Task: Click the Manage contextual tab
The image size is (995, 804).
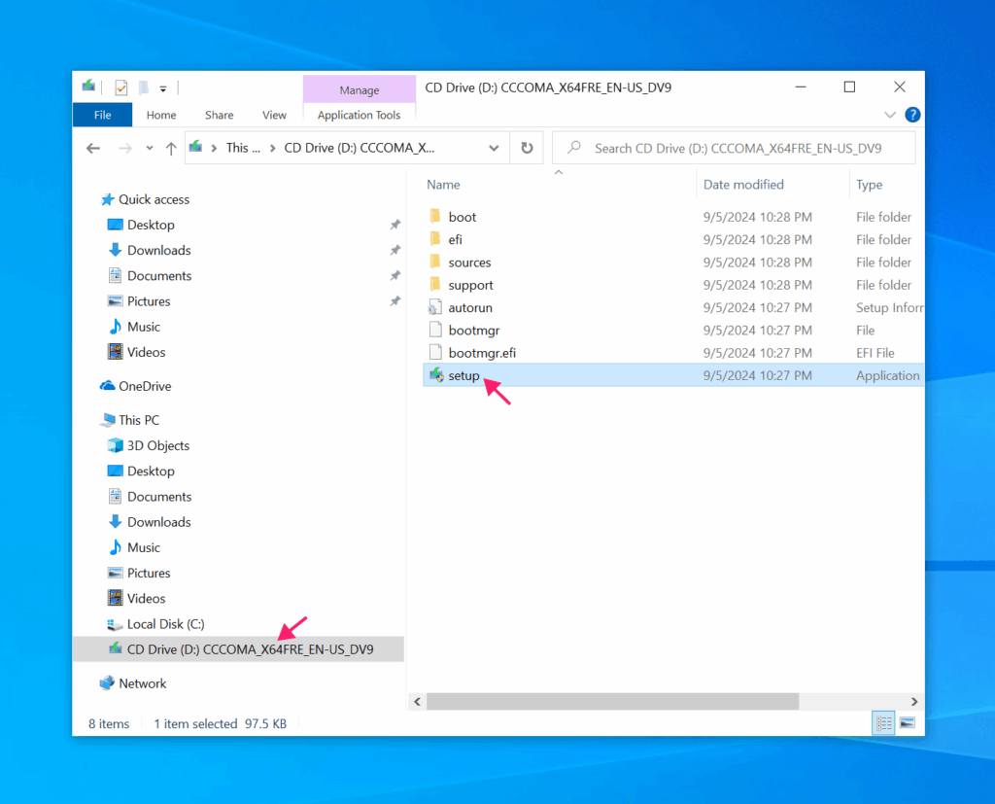Action: click(x=360, y=89)
